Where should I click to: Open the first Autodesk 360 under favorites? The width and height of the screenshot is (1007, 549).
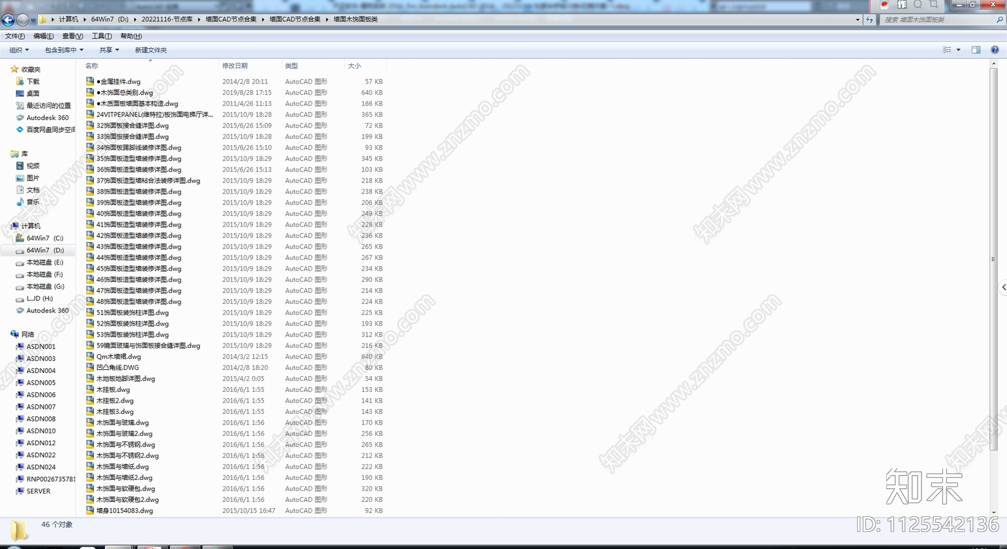pyautogui.click(x=47, y=118)
